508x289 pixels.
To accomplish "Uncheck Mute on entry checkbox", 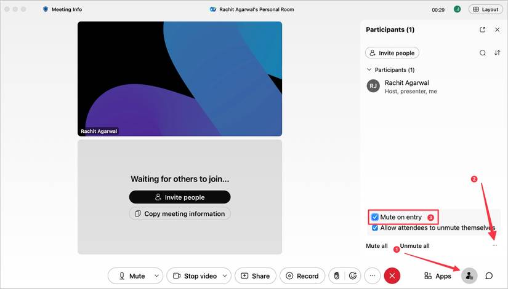I will coord(375,217).
